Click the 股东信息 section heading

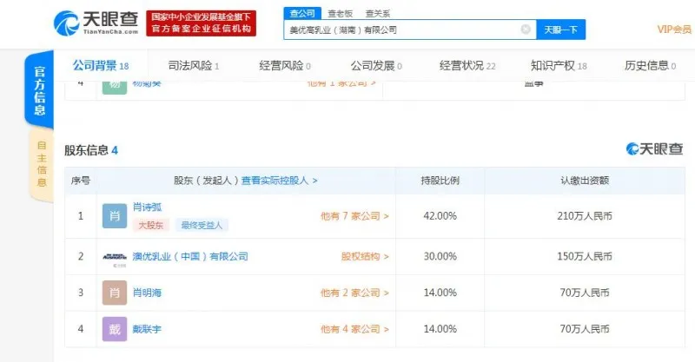[91, 150]
